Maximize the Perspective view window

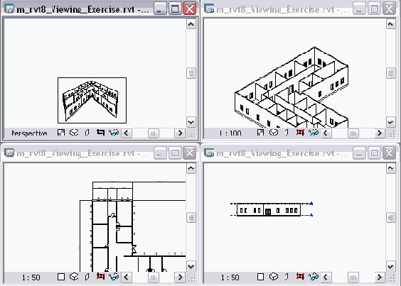175,9
